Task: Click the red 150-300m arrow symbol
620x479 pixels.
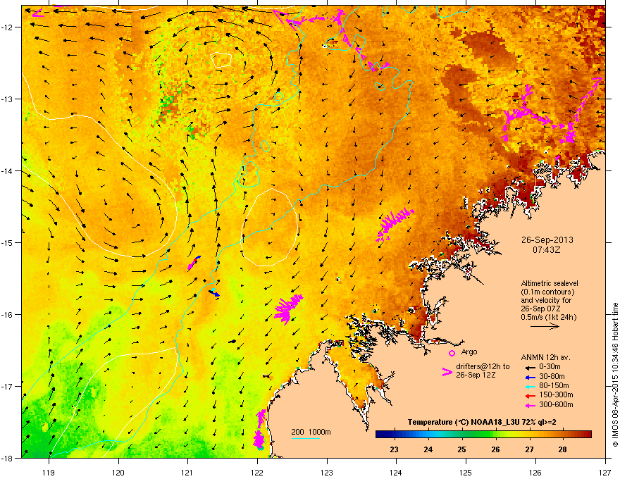Action: (529, 395)
